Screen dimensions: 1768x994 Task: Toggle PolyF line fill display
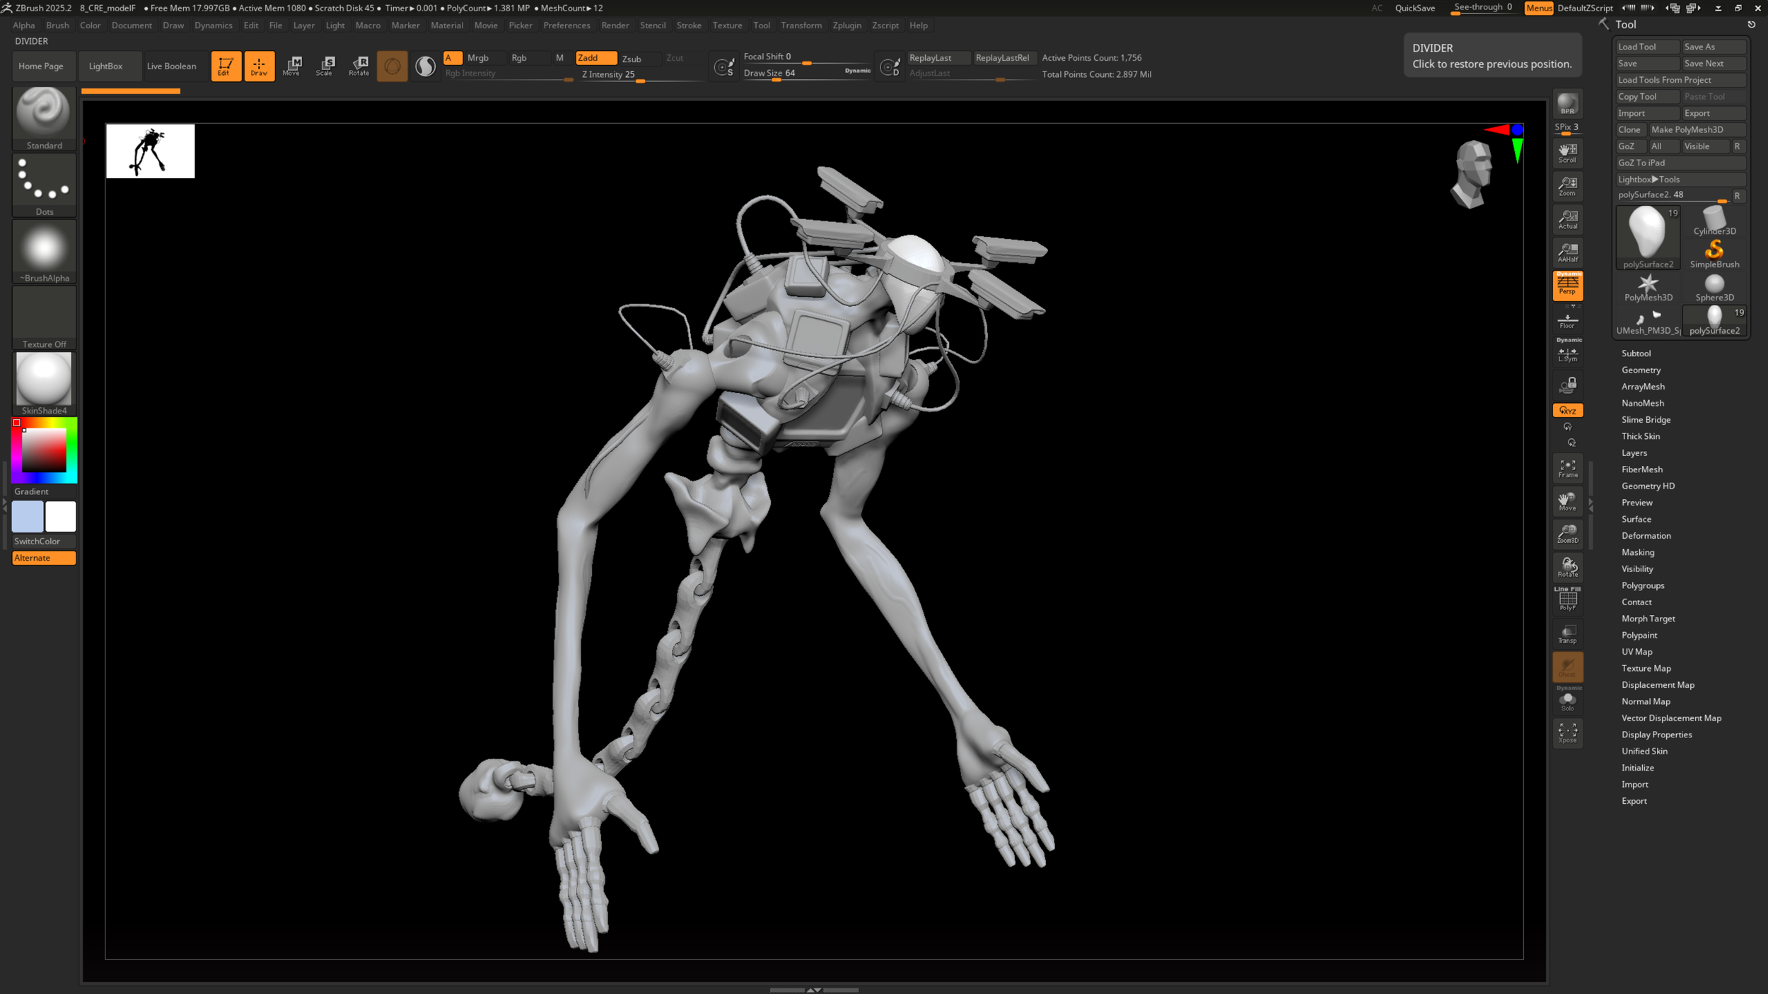click(1567, 600)
